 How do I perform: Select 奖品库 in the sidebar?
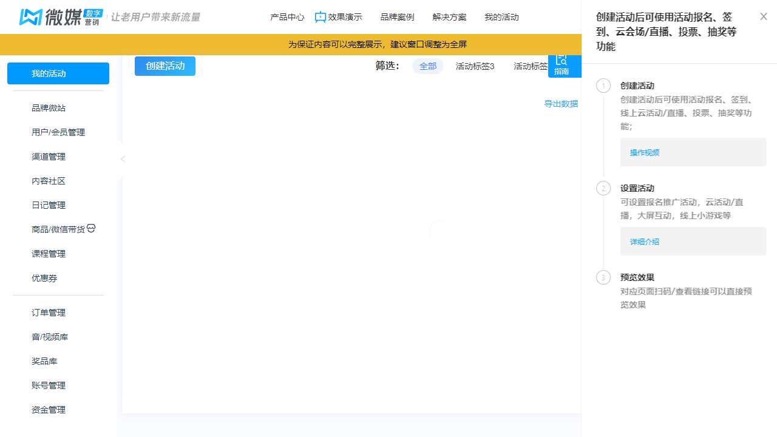44,361
